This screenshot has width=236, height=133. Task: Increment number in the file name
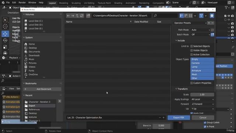pyautogui.click(x=164, y=117)
